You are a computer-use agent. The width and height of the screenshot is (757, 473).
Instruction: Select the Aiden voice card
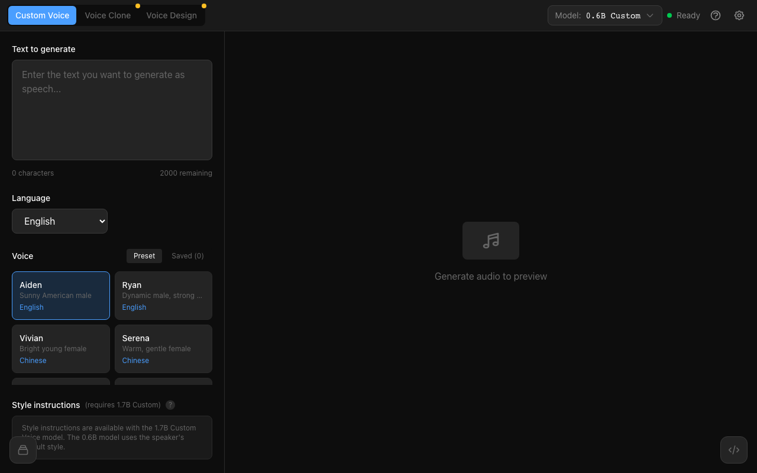[61, 296]
